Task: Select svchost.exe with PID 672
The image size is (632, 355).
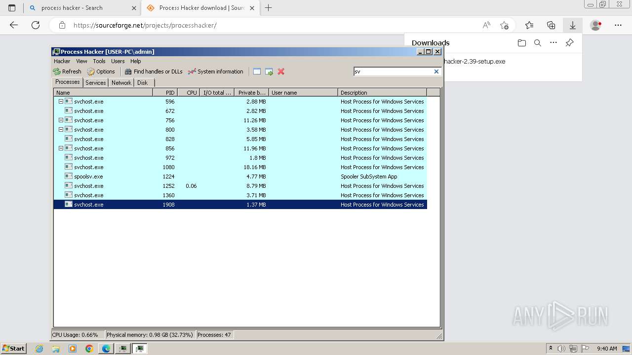Action: pos(240,111)
